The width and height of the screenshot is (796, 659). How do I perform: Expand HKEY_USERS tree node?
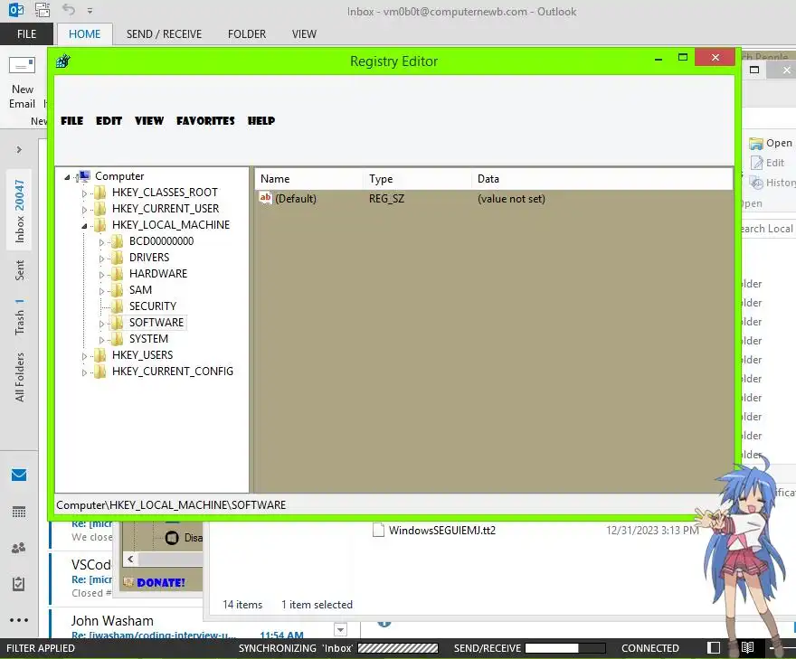tap(84, 355)
